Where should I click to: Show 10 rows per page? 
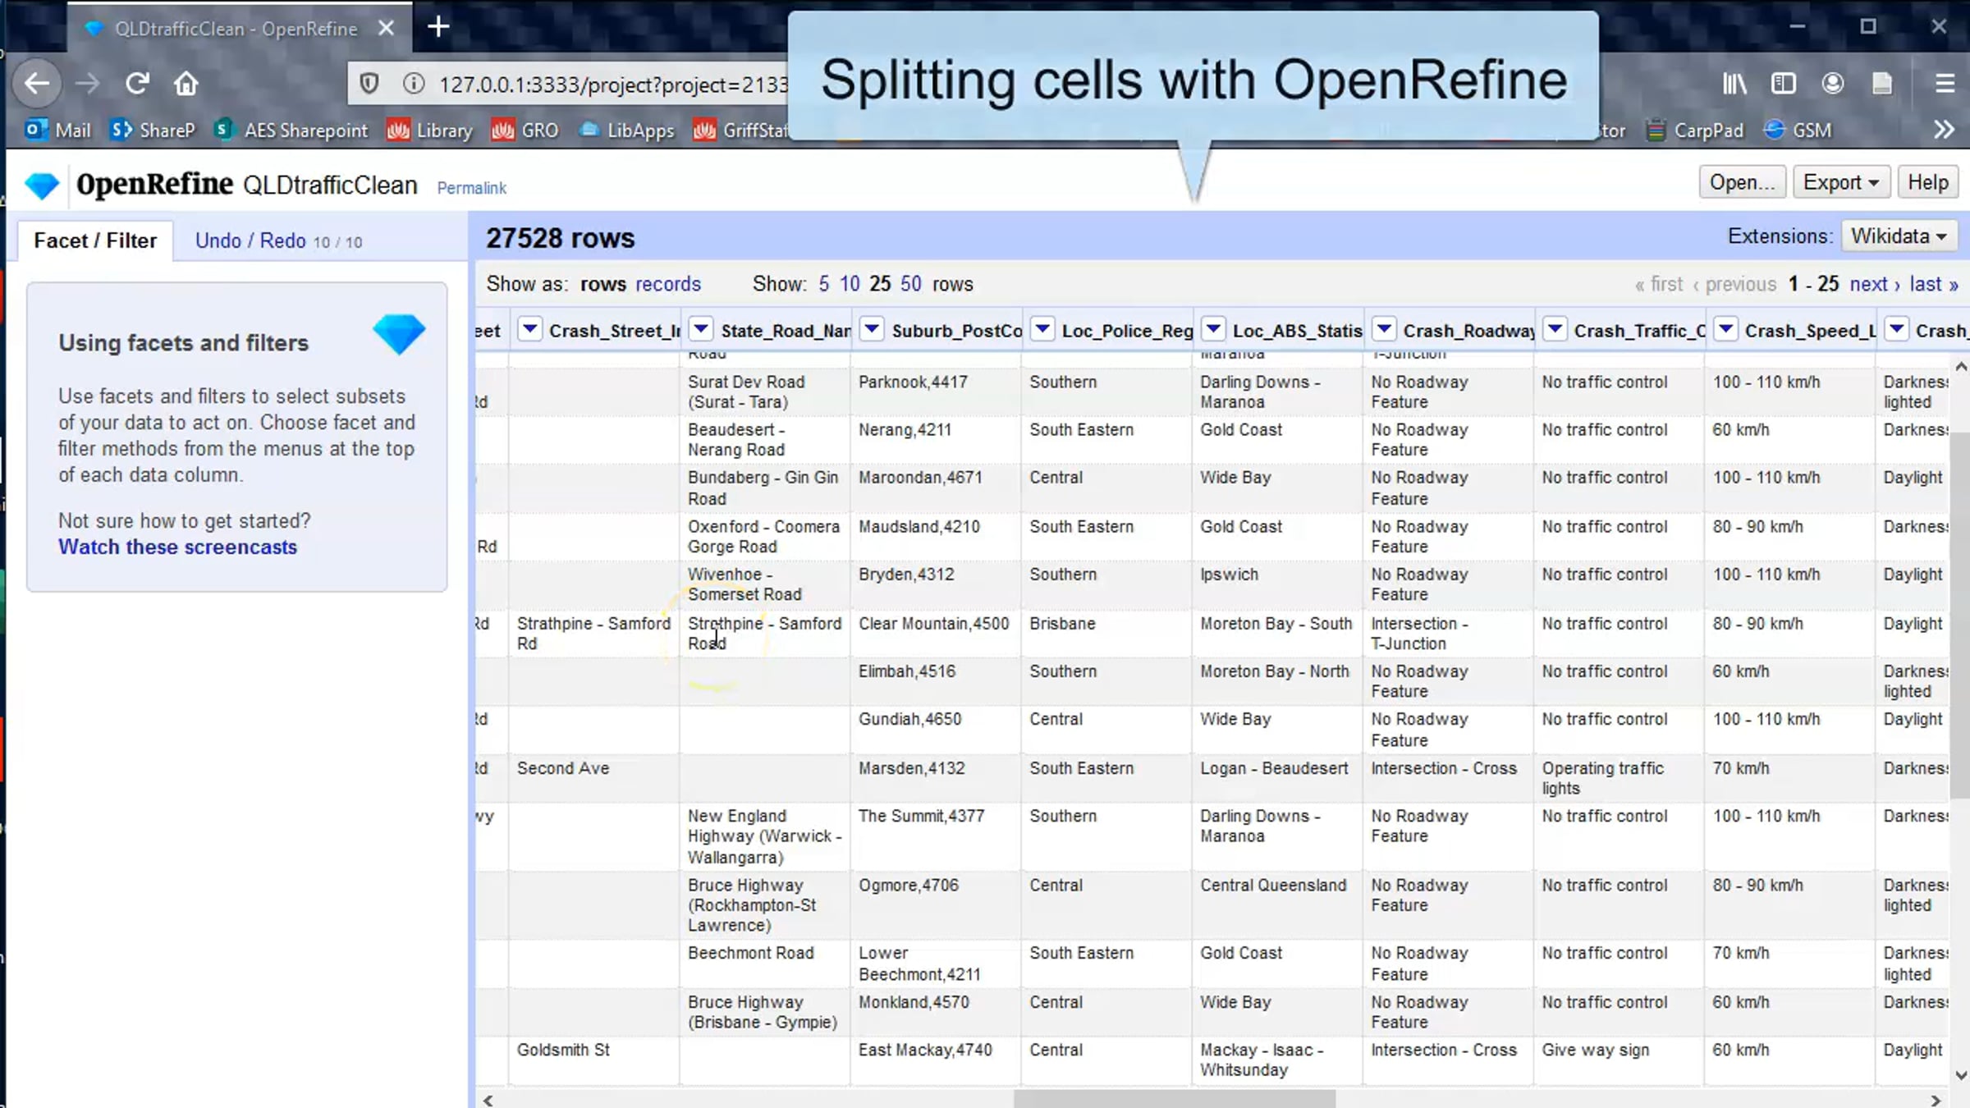coord(850,284)
